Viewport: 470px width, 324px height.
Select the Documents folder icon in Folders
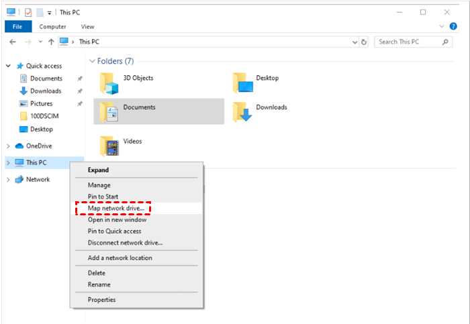(x=109, y=112)
